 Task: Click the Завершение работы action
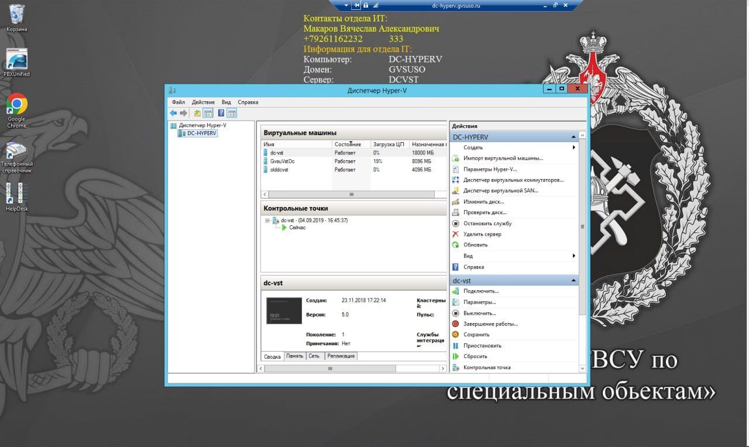click(490, 324)
